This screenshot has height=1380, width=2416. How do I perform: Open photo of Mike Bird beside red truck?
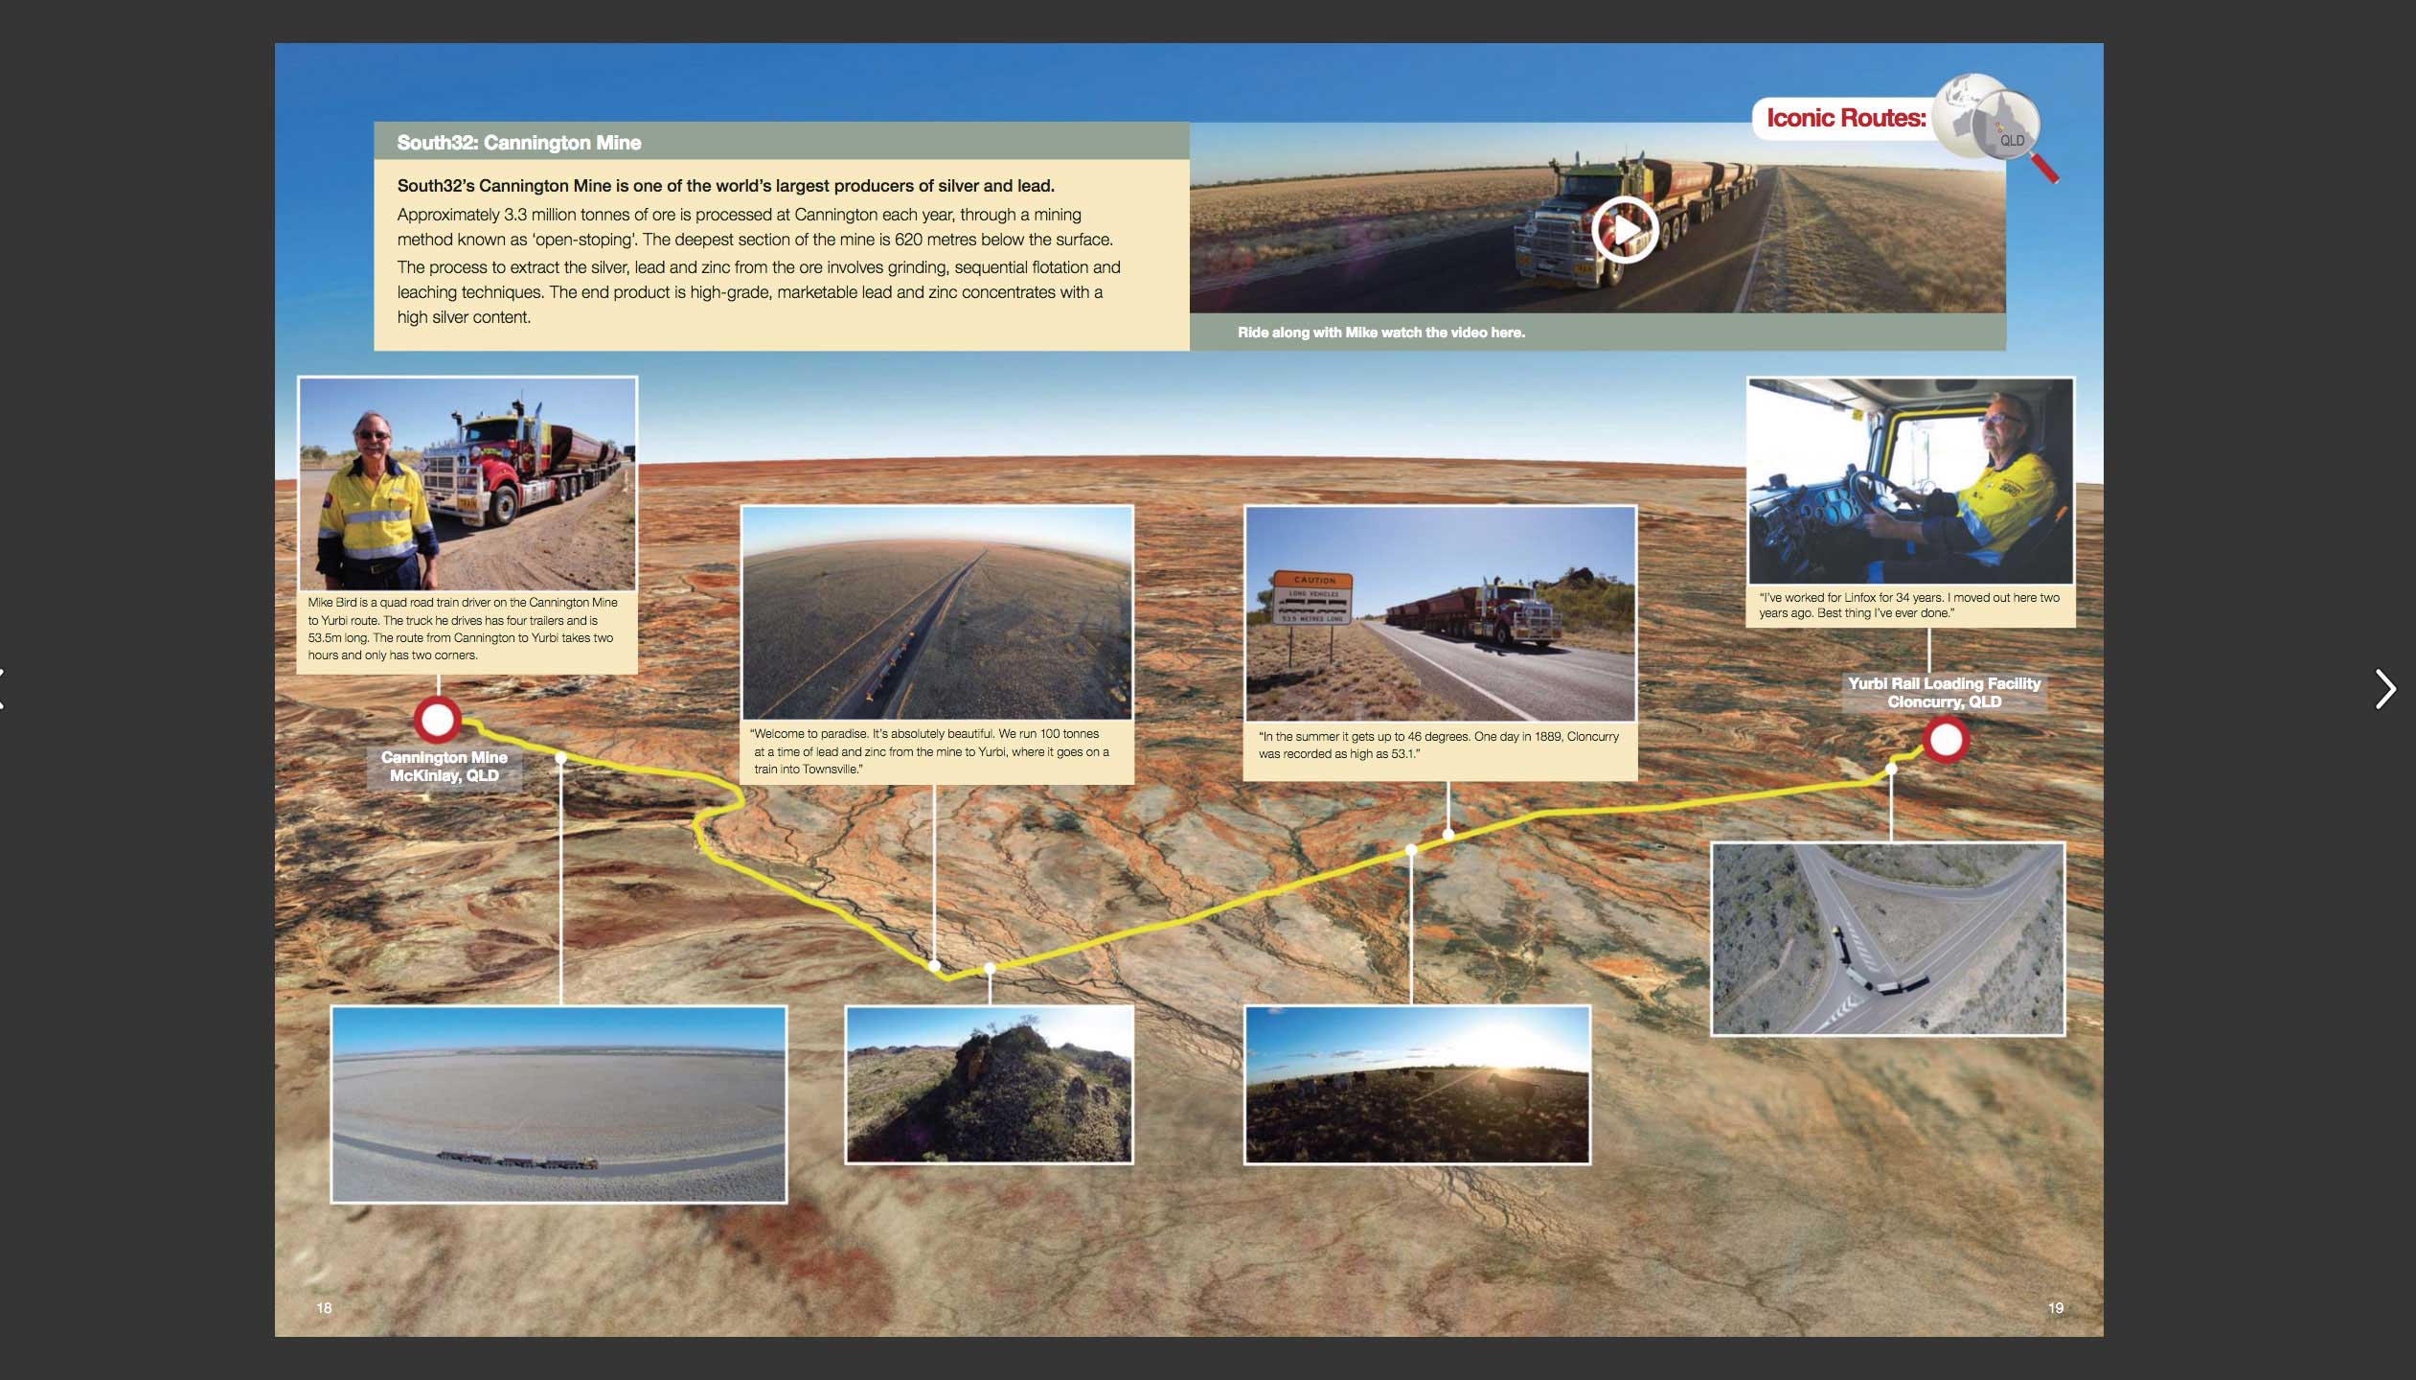click(467, 484)
